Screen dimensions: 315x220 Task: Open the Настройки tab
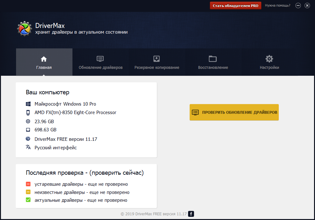[x=269, y=62]
